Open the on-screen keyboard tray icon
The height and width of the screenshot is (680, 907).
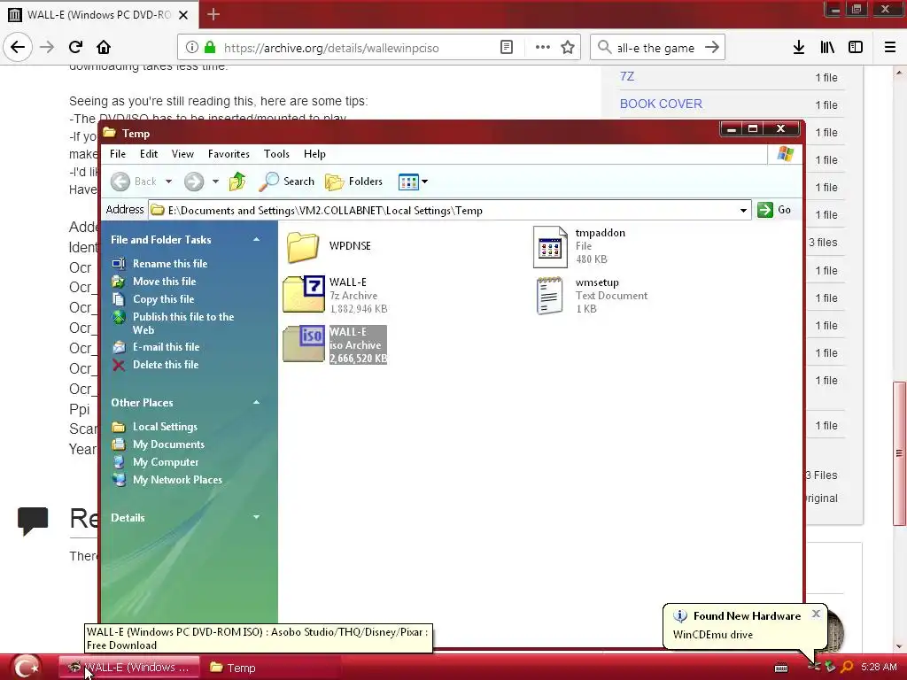[x=781, y=668]
